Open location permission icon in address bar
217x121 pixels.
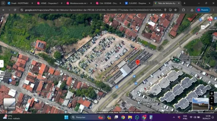(x=165, y=10)
